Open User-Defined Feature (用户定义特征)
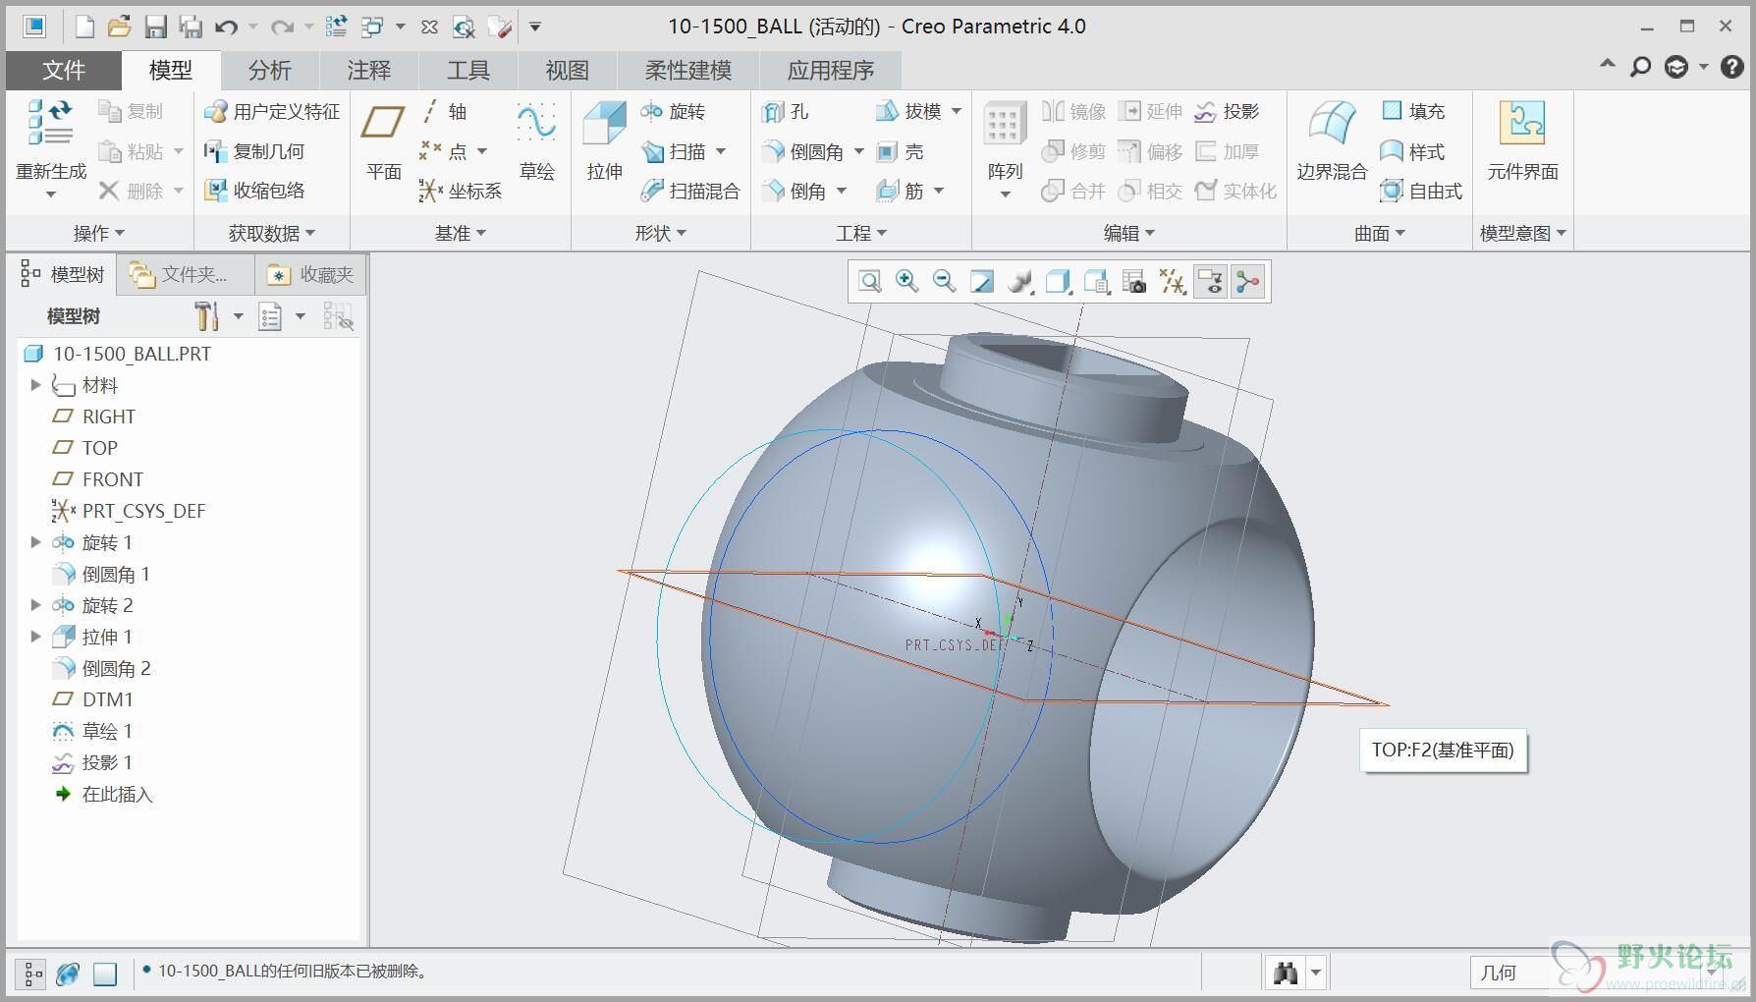The width and height of the screenshot is (1756, 1002). point(272,111)
